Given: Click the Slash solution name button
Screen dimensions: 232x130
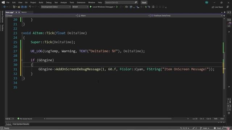Looking at the screenshot, I should (x=144, y=3).
